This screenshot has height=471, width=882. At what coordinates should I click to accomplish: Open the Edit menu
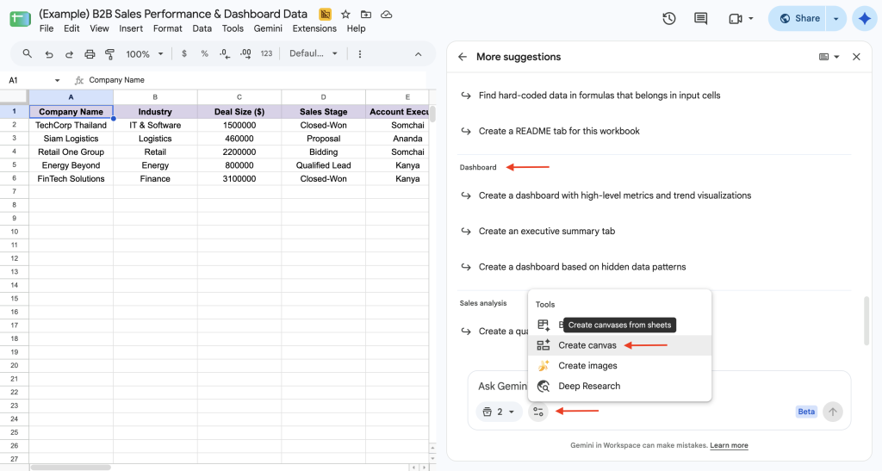coord(71,28)
